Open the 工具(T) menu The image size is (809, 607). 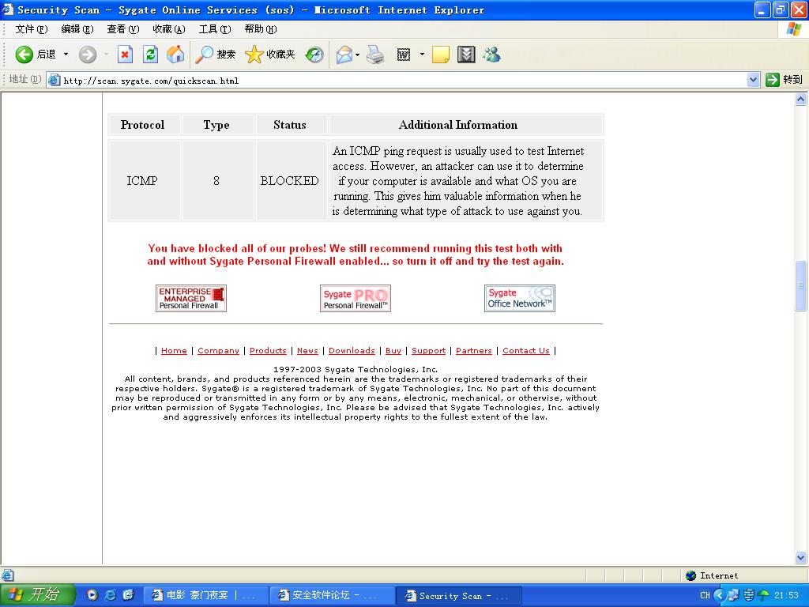[x=215, y=29]
